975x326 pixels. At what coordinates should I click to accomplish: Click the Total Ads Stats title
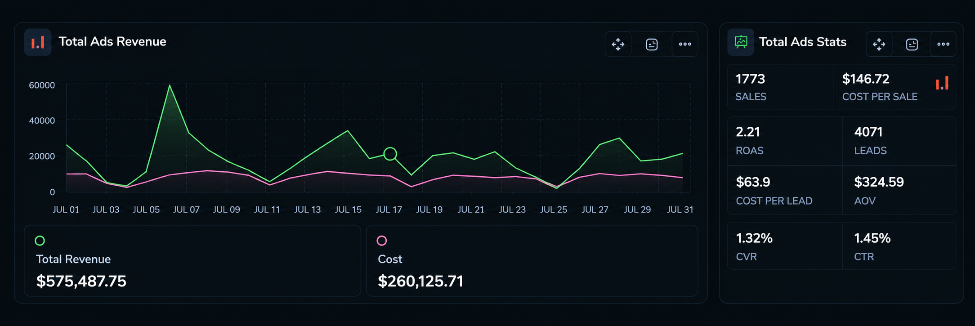803,42
